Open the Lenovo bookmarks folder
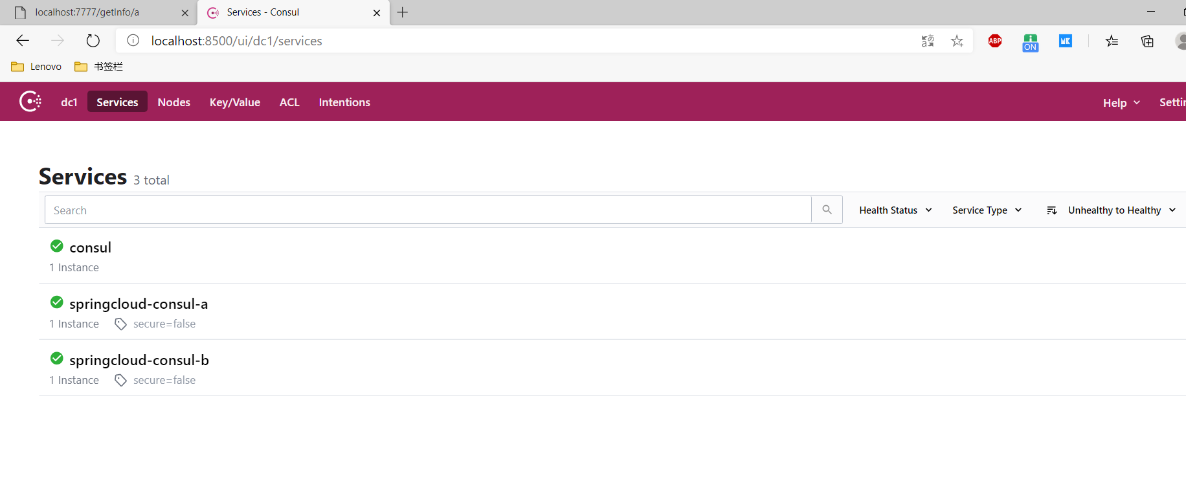The width and height of the screenshot is (1186, 503). [x=36, y=67]
